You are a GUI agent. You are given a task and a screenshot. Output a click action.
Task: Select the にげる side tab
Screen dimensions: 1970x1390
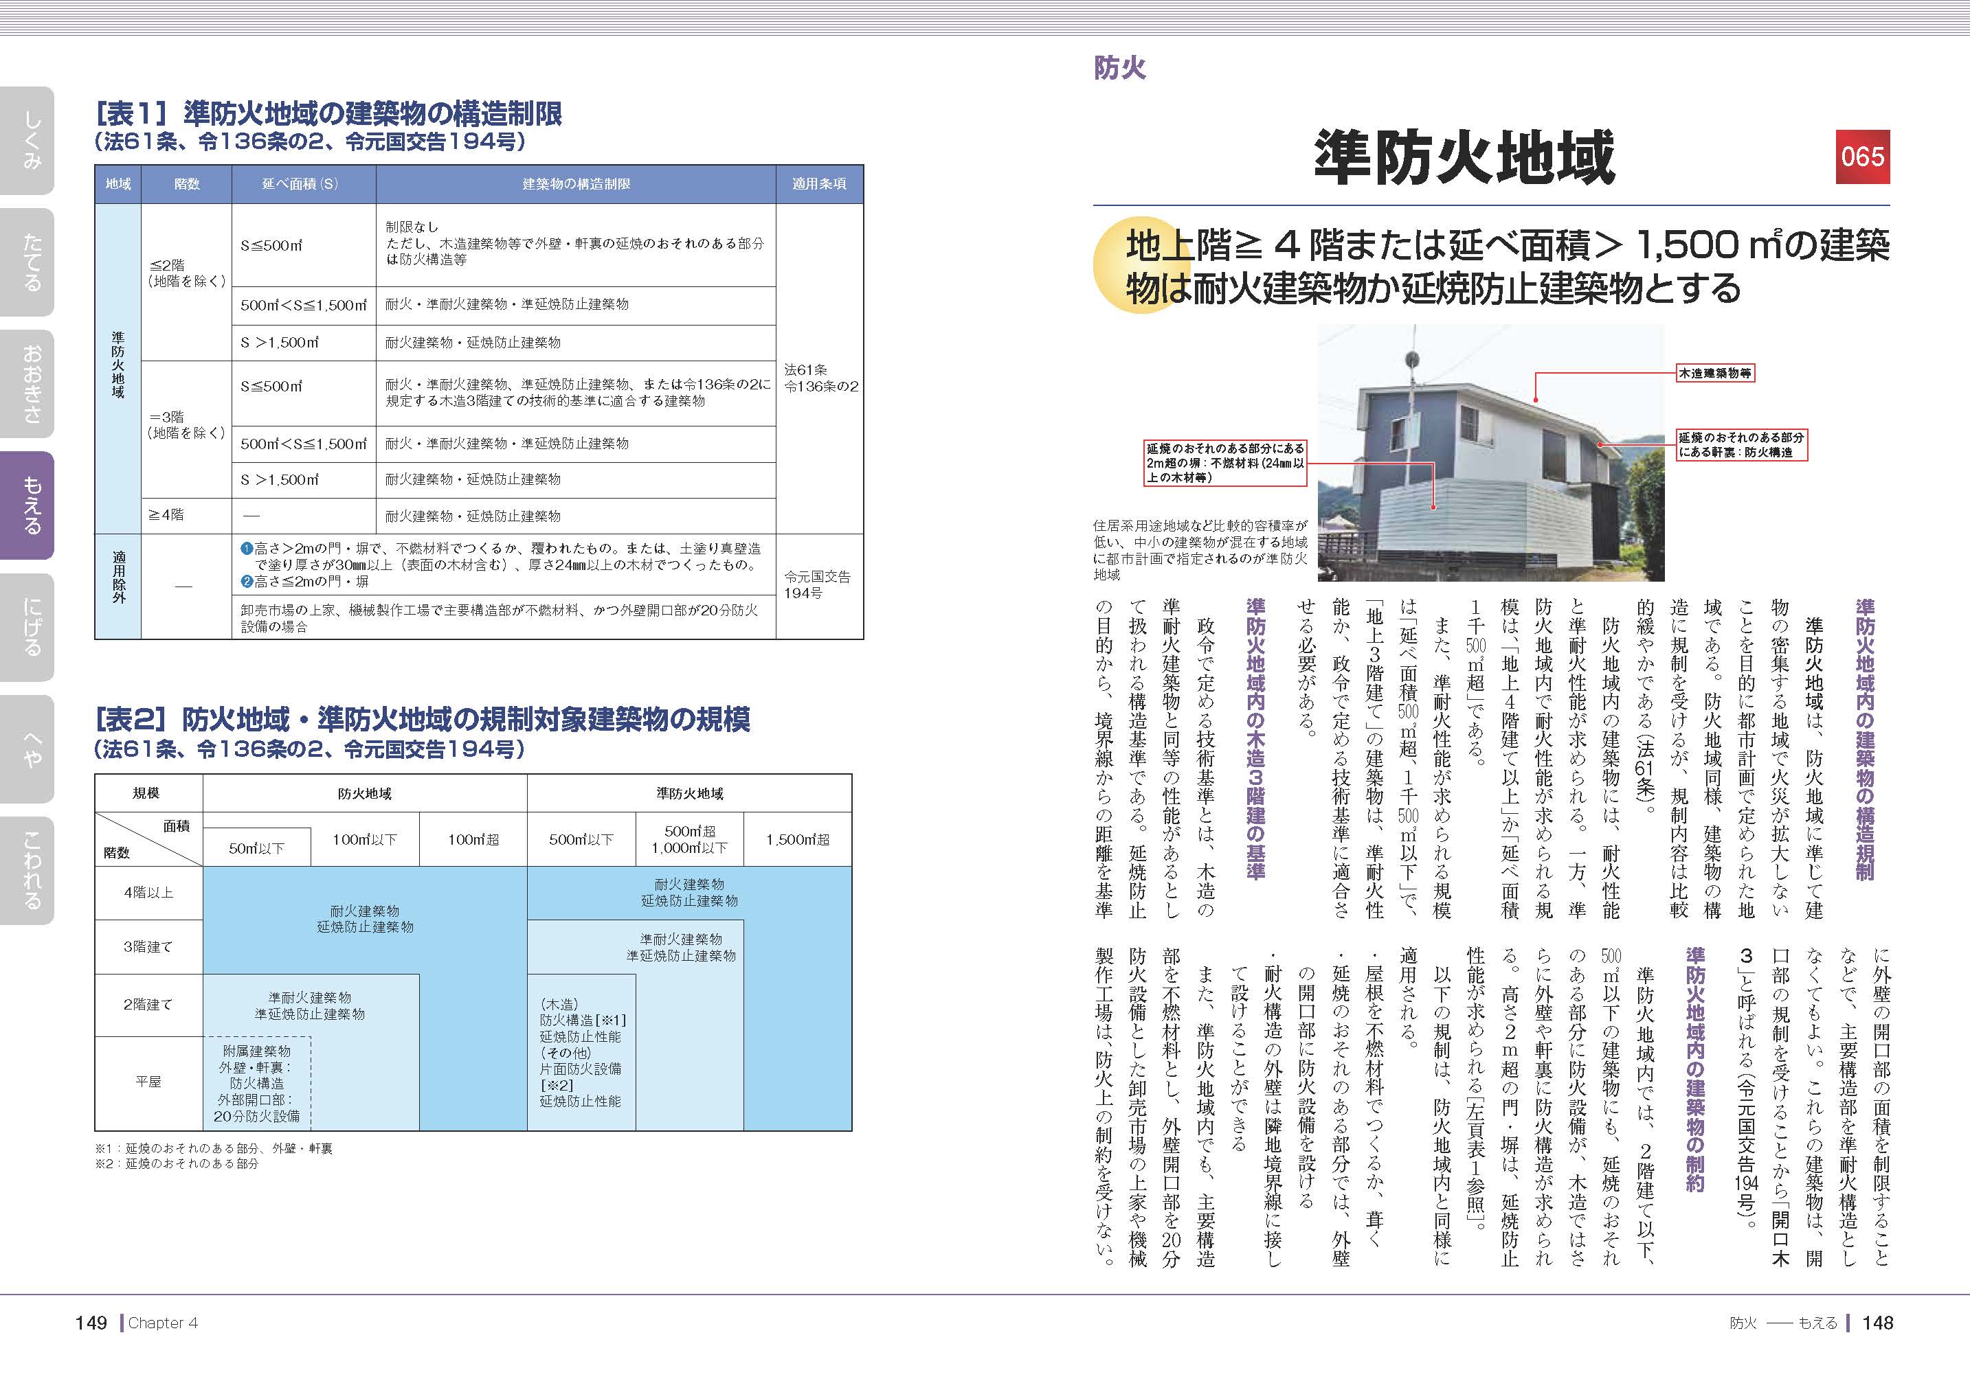pos(27,628)
